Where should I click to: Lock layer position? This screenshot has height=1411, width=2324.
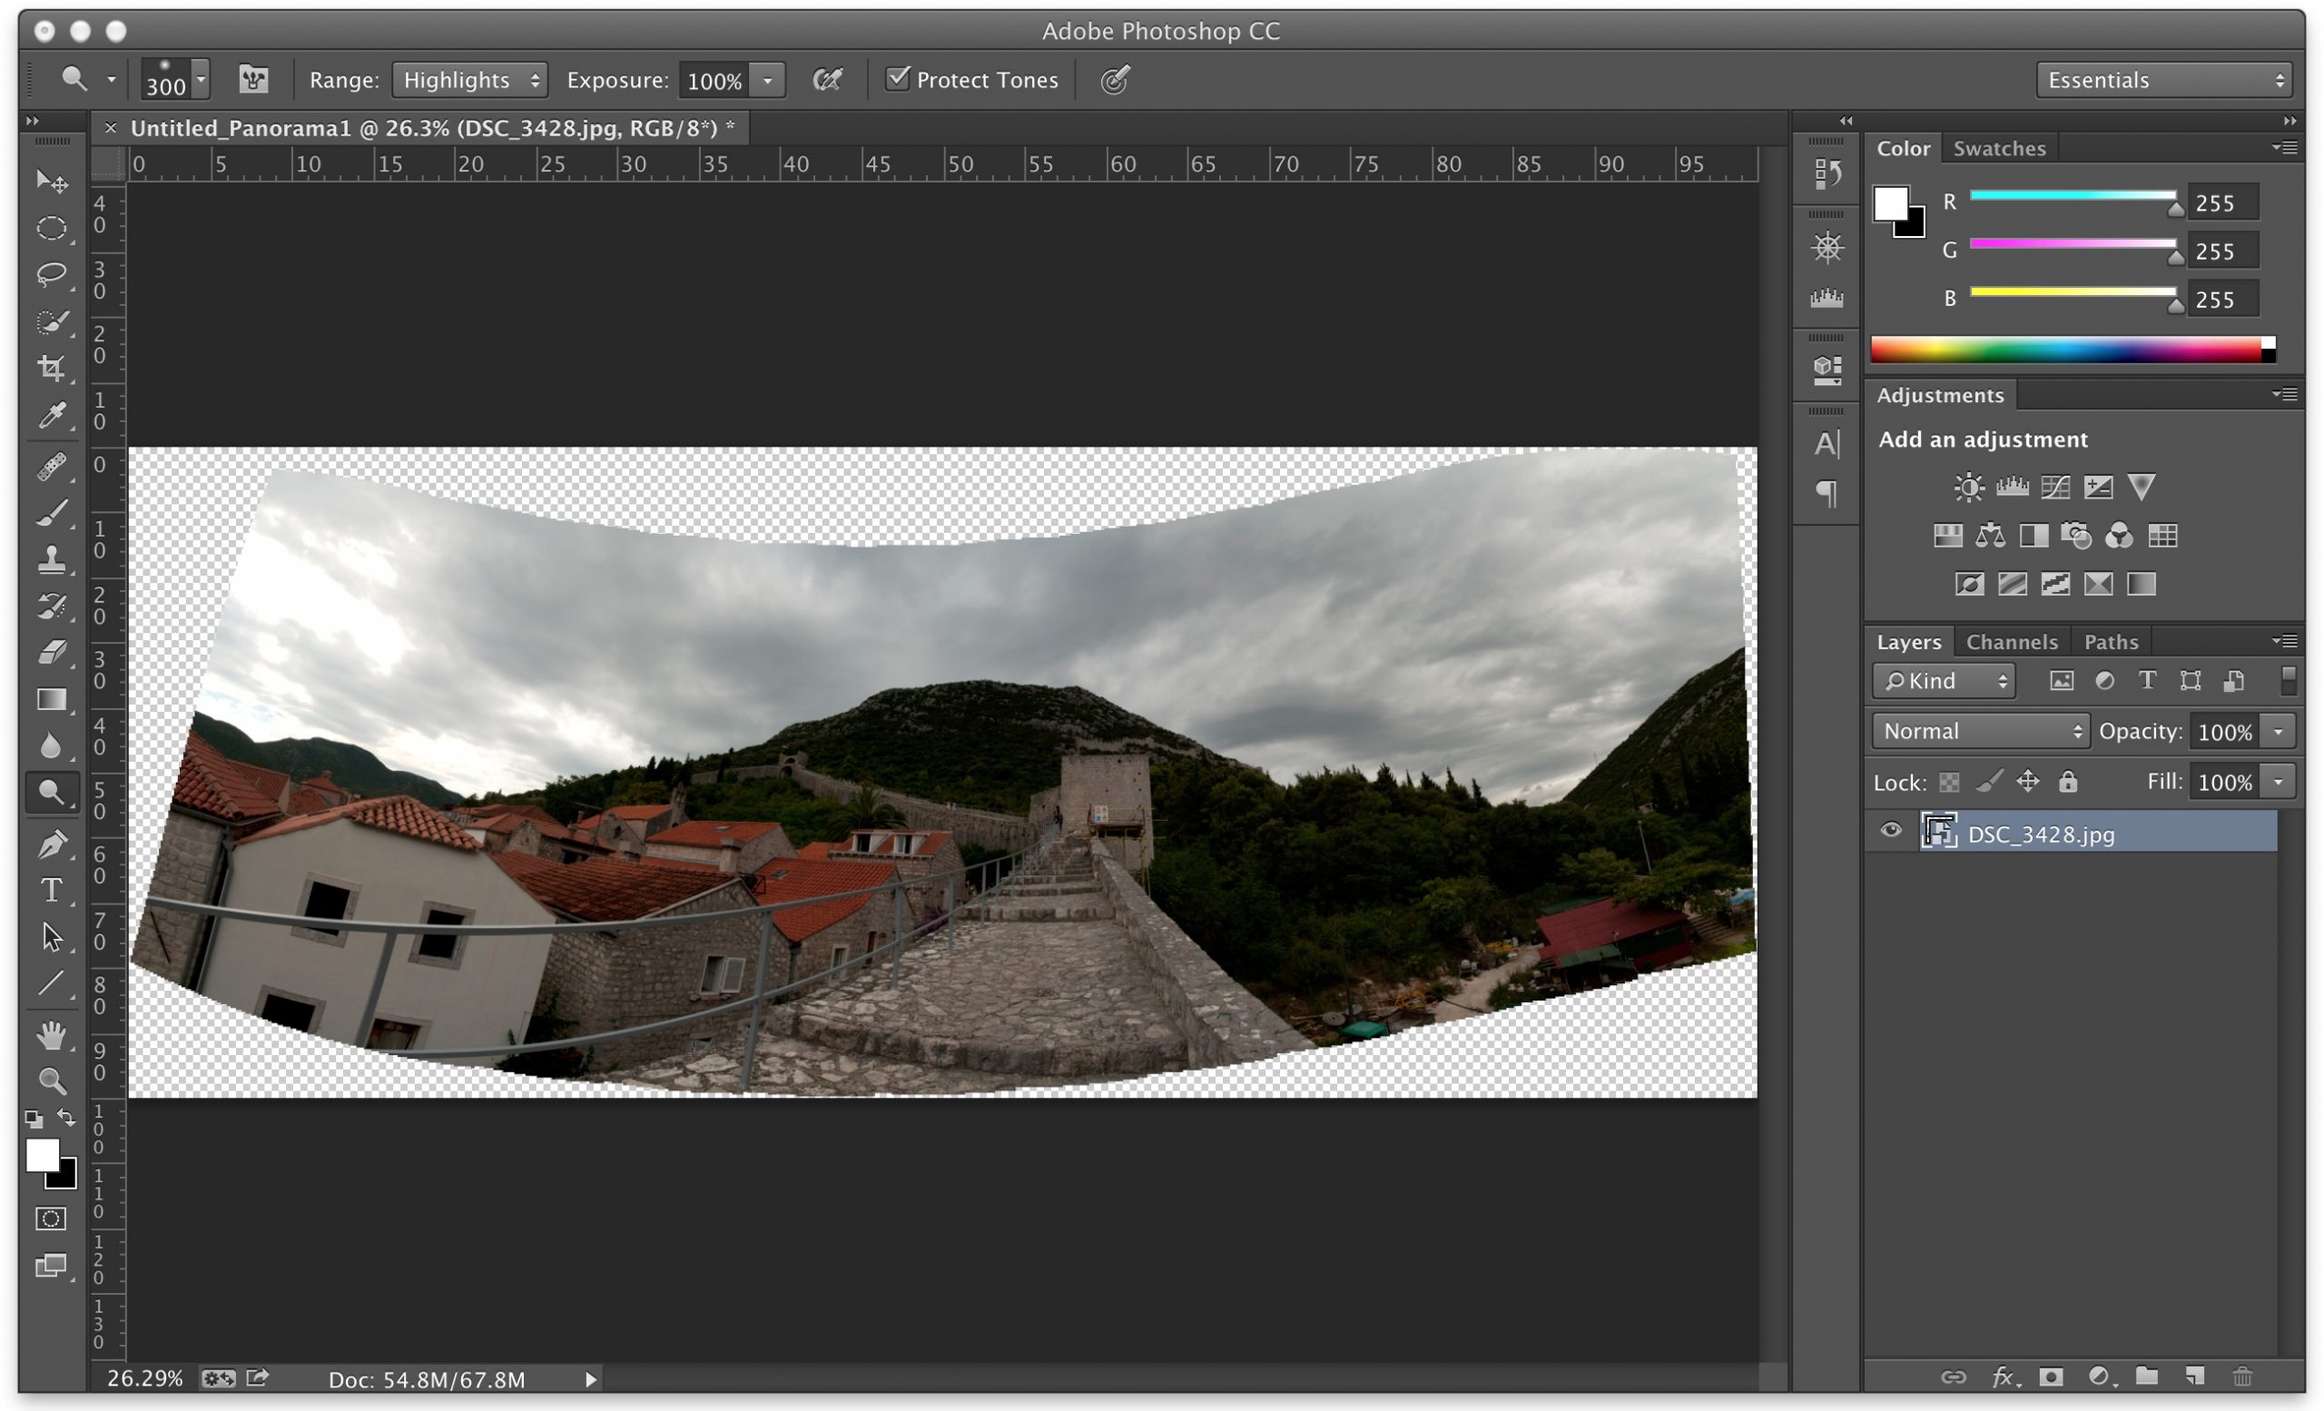2028,781
